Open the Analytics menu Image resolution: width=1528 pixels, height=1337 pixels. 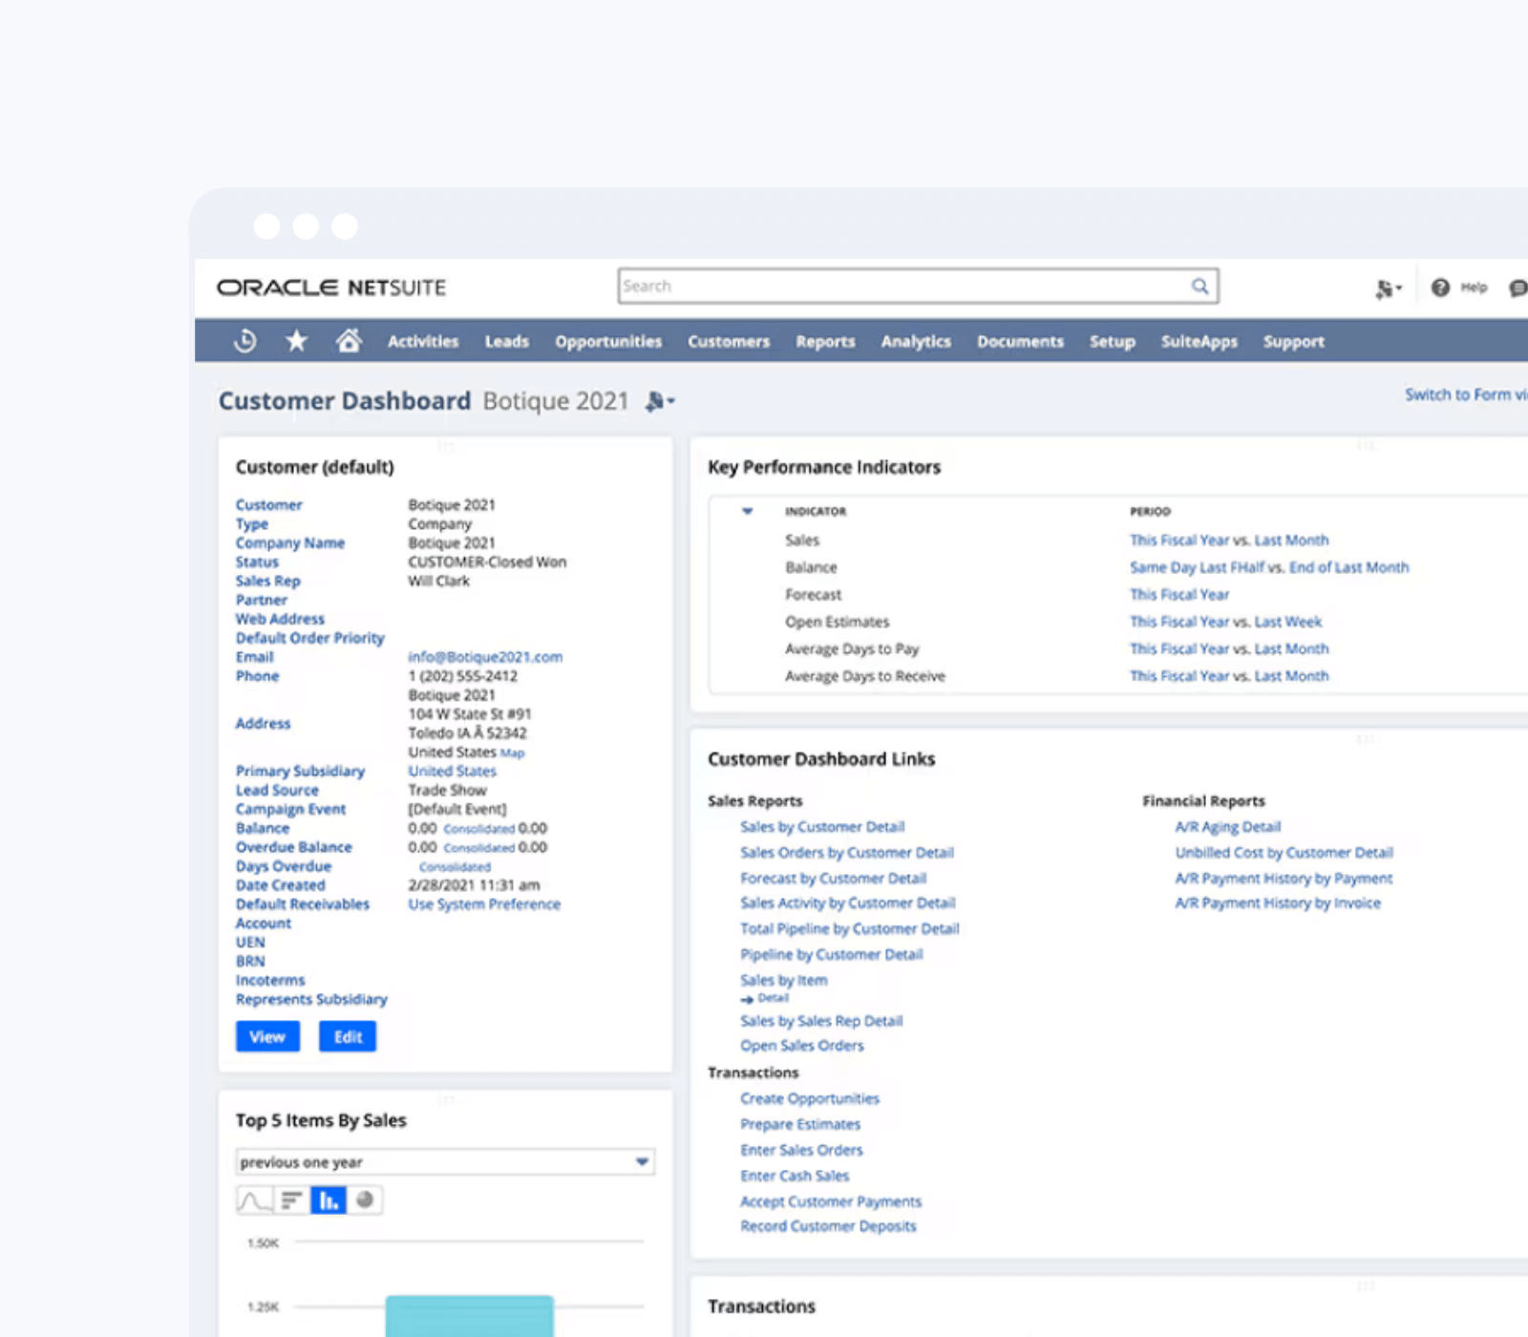pyautogui.click(x=916, y=341)
